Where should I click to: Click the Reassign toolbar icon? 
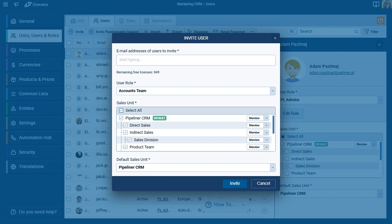pos(189,32)
